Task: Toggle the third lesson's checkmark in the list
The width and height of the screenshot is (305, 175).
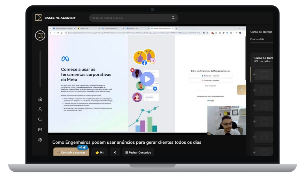Action: (x=254, y=106)
